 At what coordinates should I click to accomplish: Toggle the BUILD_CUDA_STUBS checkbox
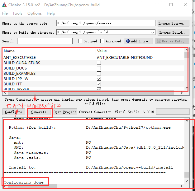tap(99, 63)
